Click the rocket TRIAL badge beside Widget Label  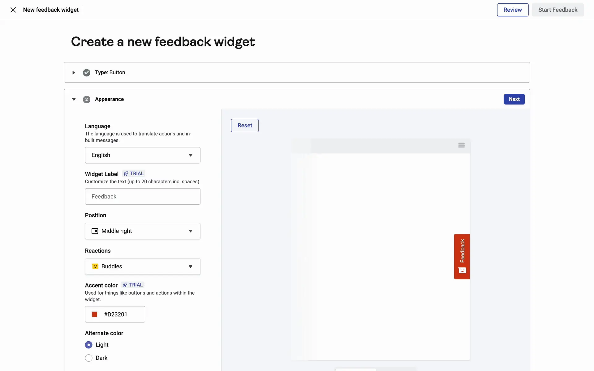134,174
